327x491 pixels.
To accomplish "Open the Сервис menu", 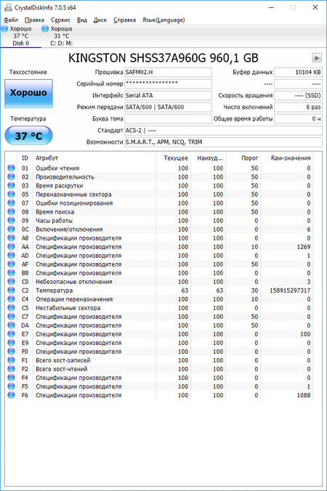I will pyautogui.click(x=61, y=20).
